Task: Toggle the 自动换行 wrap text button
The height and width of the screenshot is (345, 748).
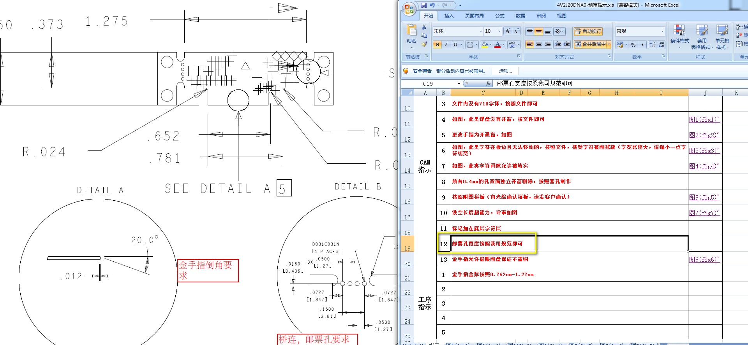Action: point(588,31)
